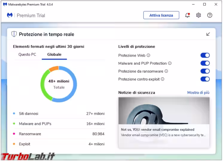Click the Notizie di sicurezza heading
Viewport: 223px width, 161px height.
(137, 93)
